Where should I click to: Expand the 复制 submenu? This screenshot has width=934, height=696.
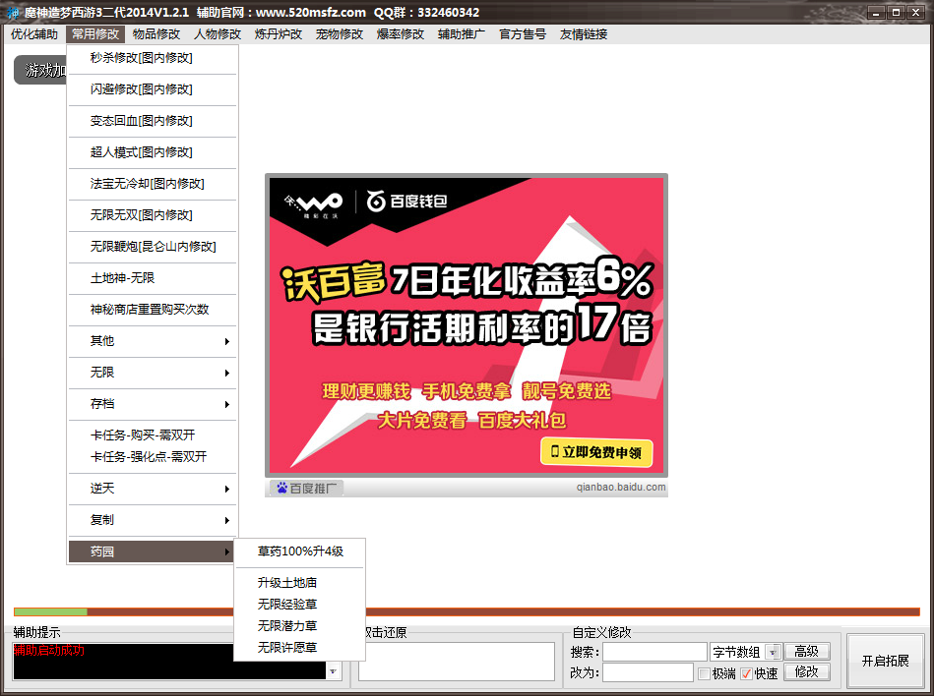click(x=153, y=520)
